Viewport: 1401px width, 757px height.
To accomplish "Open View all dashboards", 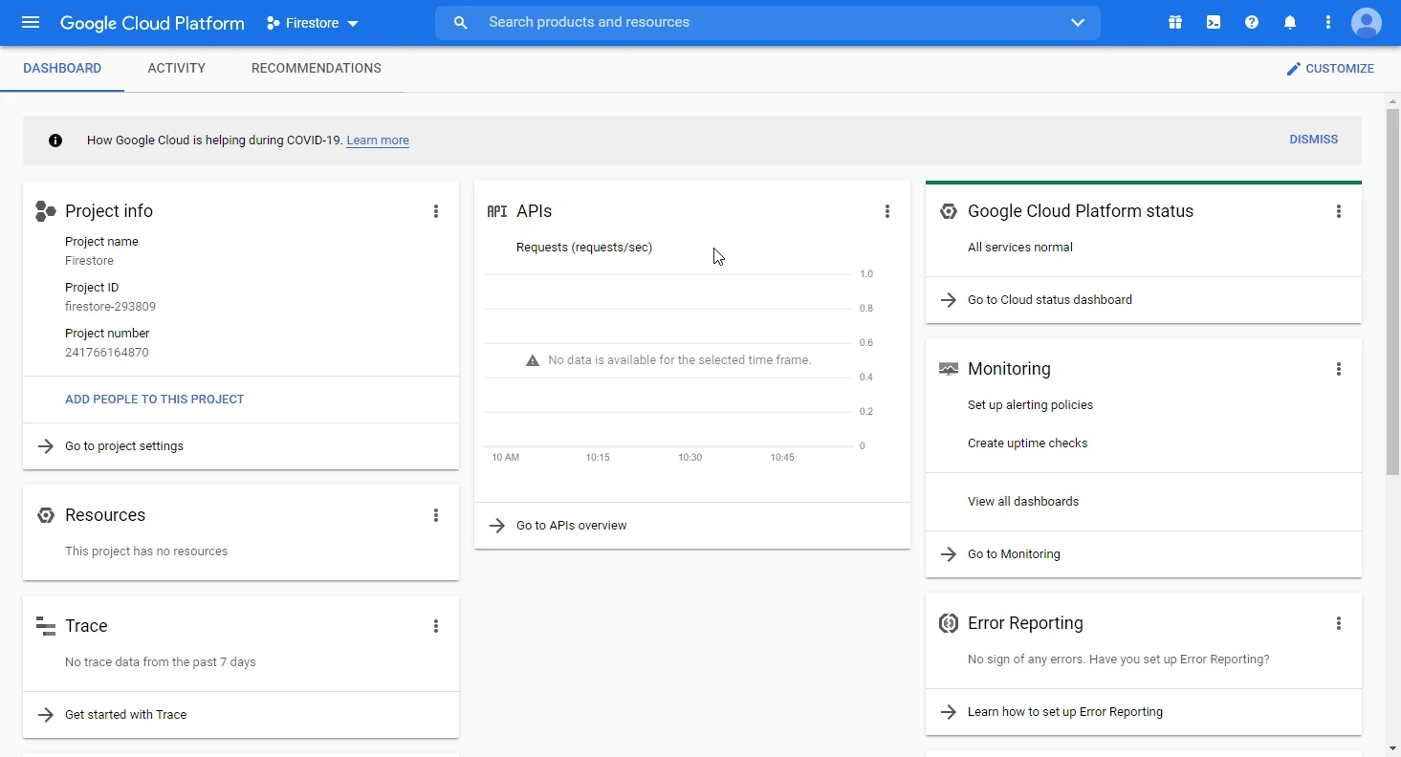I will click(1023, 502).
